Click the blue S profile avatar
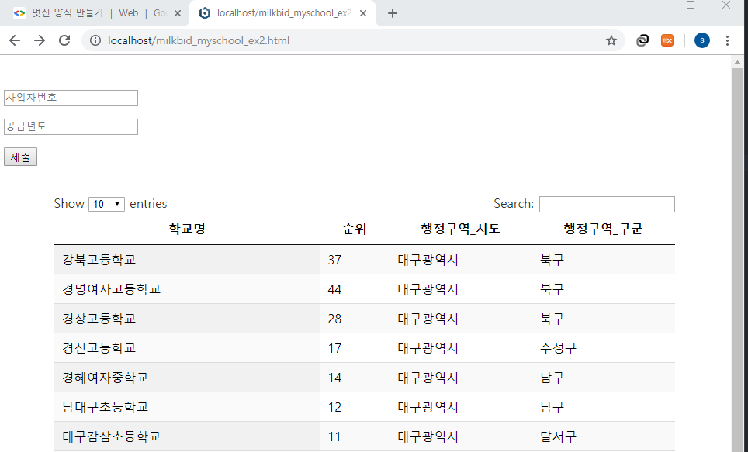Viewport: 748px width, 452px height. coord(701,40)
